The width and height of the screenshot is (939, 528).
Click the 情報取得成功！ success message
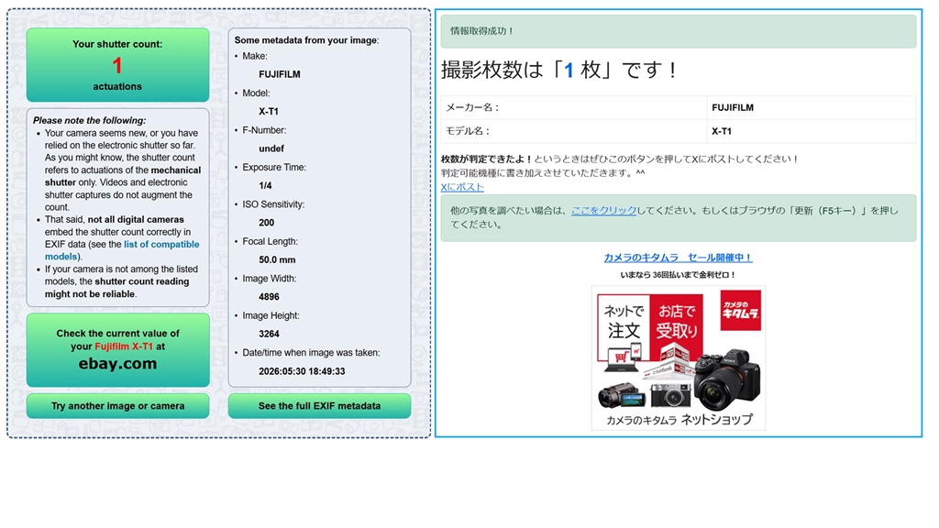pyautogui.click(x=679, y=31)
